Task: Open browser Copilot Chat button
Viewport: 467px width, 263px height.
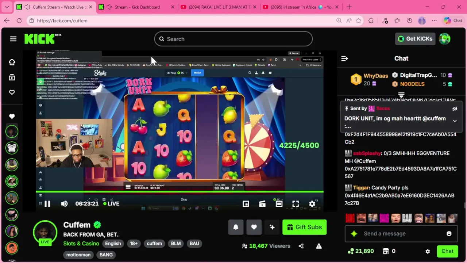Action: point(453,21)
